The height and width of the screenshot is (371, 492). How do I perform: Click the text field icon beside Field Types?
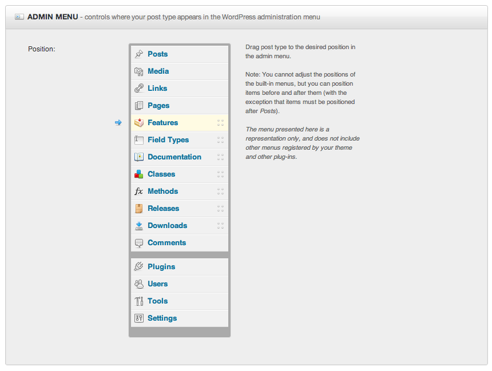(x=138, y=139)
